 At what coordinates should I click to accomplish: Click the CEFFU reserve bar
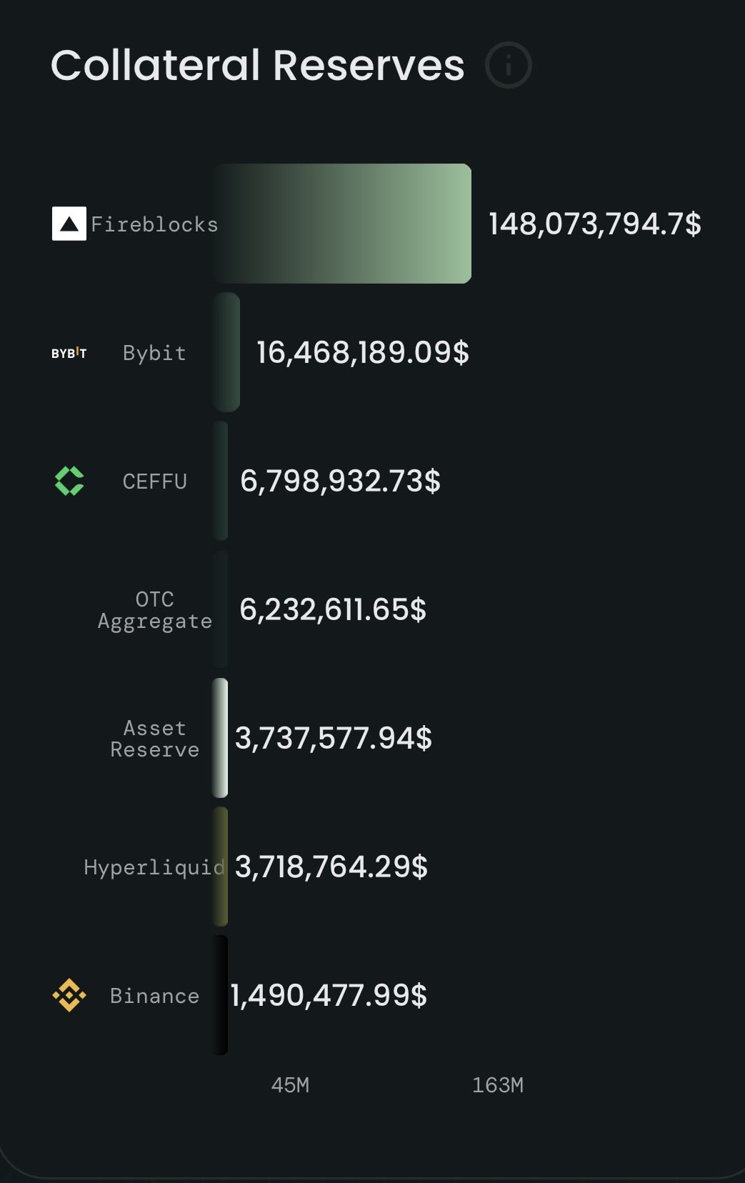[x=221, y=481]
